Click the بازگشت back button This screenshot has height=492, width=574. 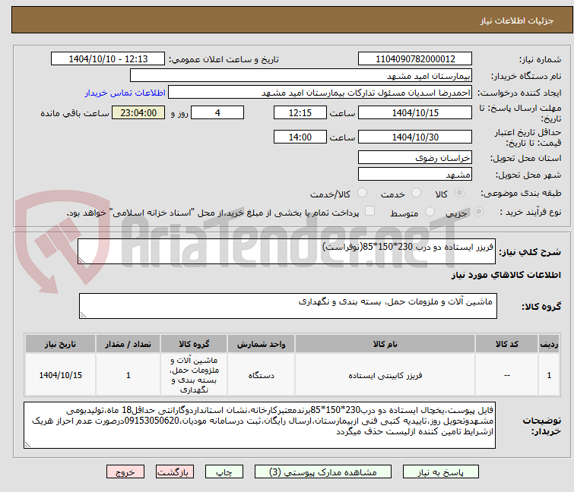(175, 472)
